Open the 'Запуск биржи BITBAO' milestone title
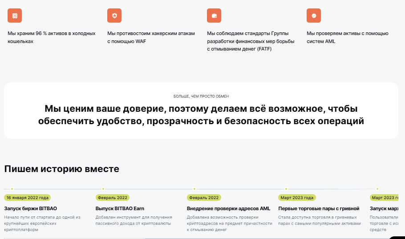Image resolution: width=405 pixels, height=239 pixels. click(x=31, y=208)
